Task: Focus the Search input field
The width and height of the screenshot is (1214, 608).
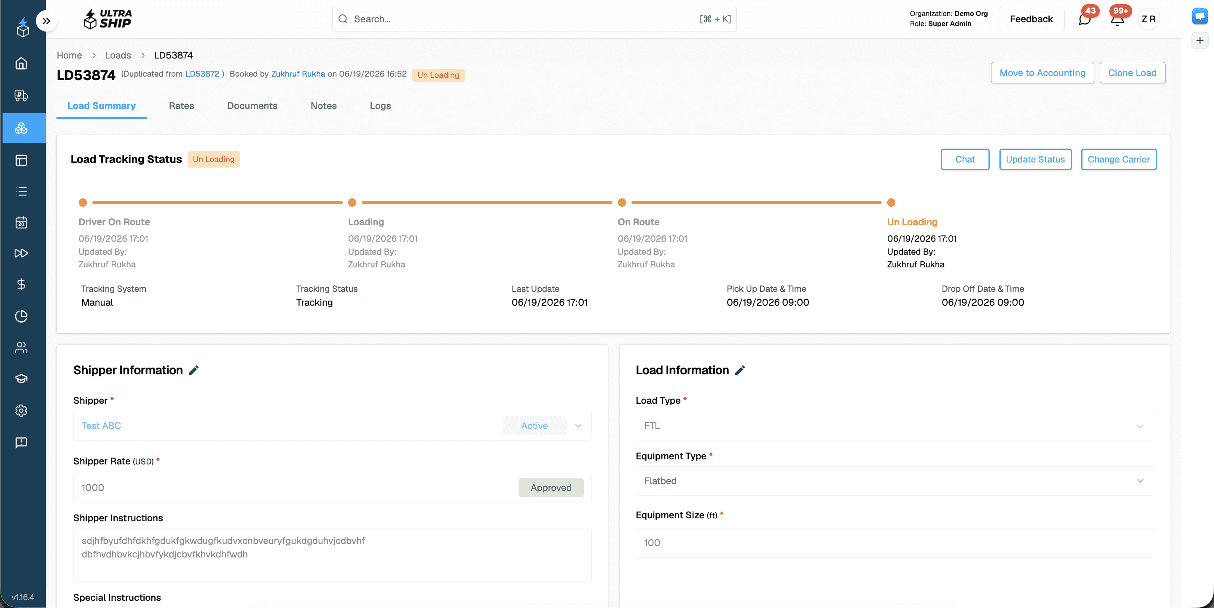Action: [534, 19]
